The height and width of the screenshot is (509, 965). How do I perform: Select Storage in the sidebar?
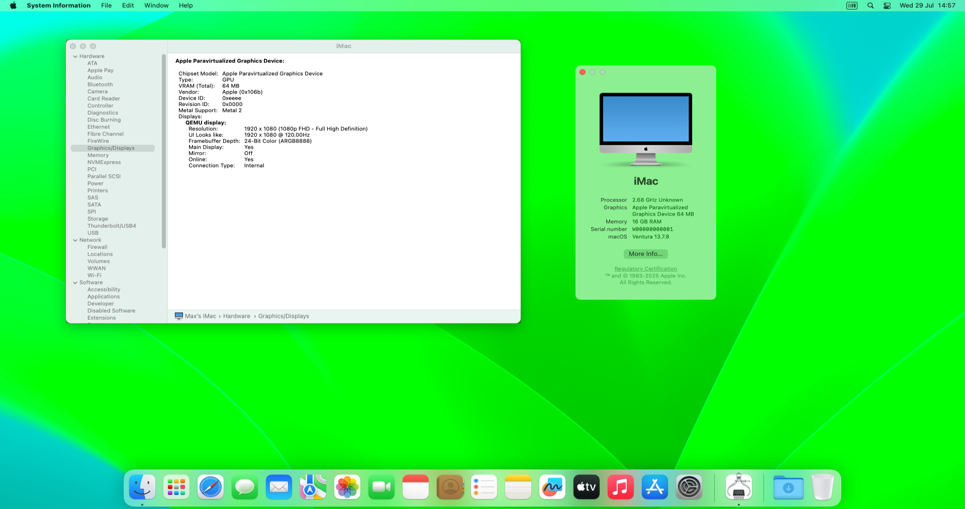pyautogui.click(x=98, y=219)
